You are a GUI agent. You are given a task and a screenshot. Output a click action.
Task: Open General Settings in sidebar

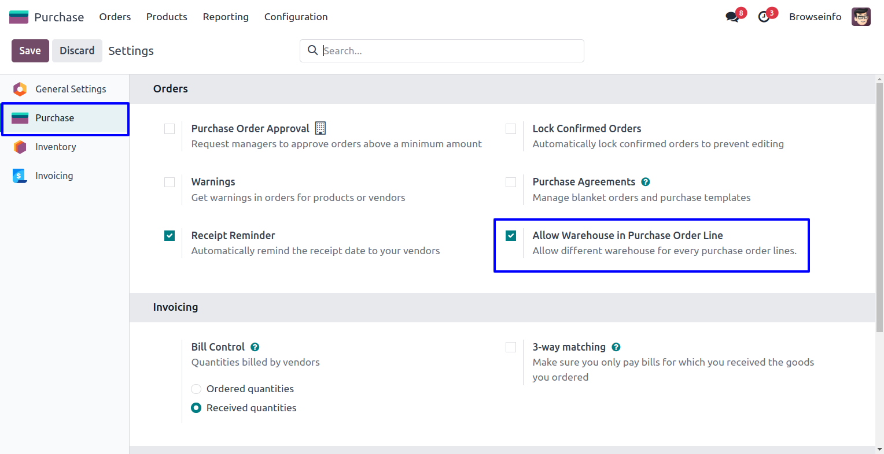tap(71, 89)
